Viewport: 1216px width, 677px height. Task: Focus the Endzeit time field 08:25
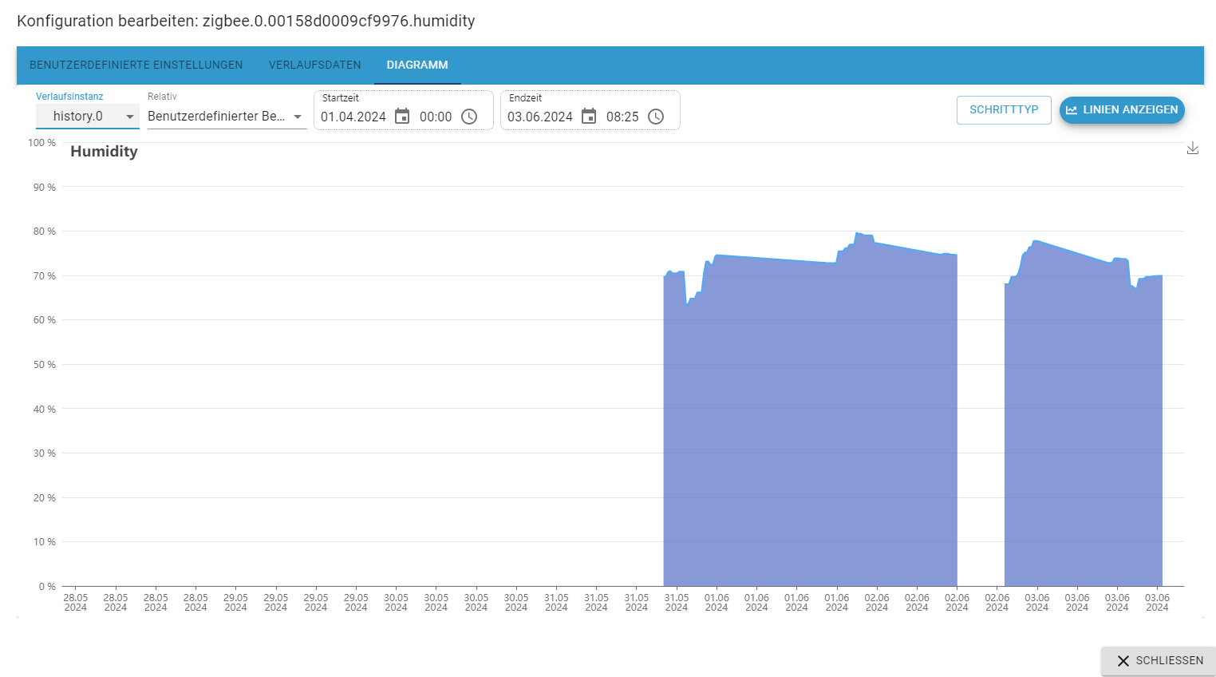click(622, 117)
